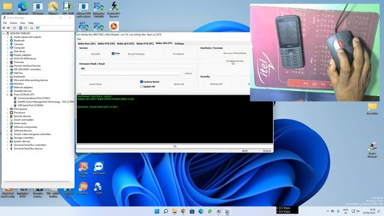The image size is (384, 216).
Task: Click the firmware file path input field
Action: pyautogui.click(x=131, y=73)
